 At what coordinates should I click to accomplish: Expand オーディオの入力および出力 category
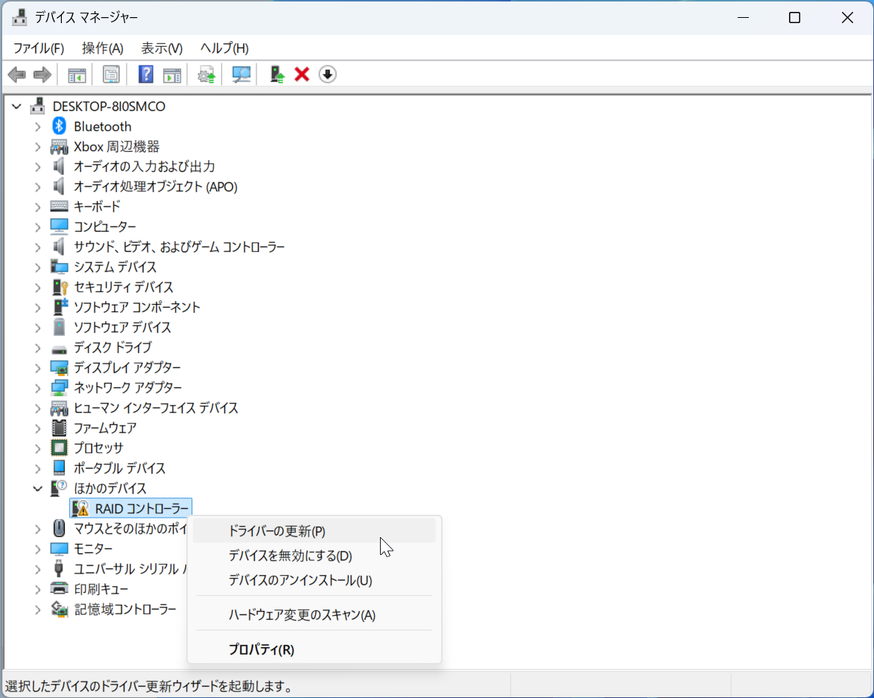pyautogui.click(x=37, y=167)
